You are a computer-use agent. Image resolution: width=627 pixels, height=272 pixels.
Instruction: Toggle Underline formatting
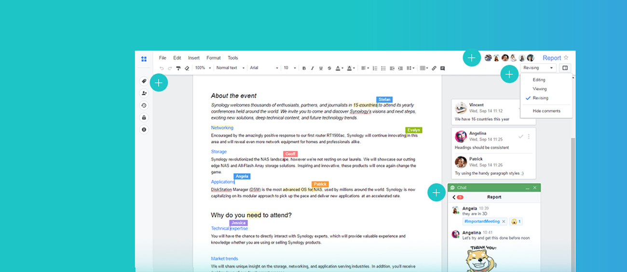(321, 68)
